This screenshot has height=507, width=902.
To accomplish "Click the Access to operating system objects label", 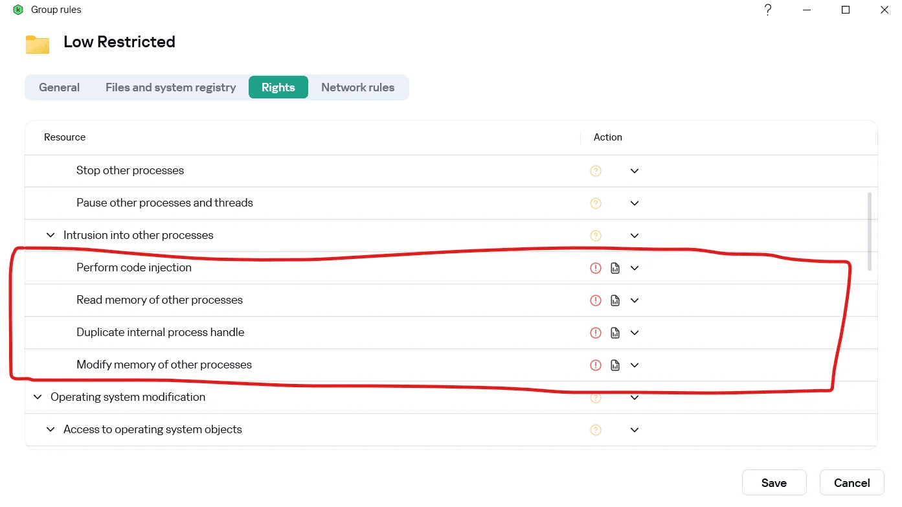I will coord(153,430).
